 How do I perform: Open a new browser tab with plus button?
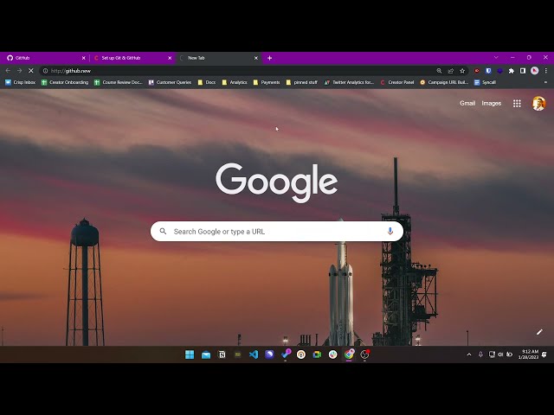click(269, 58)
